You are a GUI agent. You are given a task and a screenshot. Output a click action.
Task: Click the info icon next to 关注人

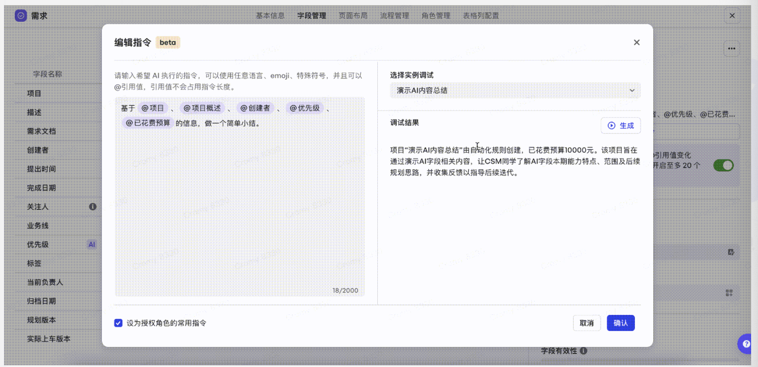tap(92, 207)
